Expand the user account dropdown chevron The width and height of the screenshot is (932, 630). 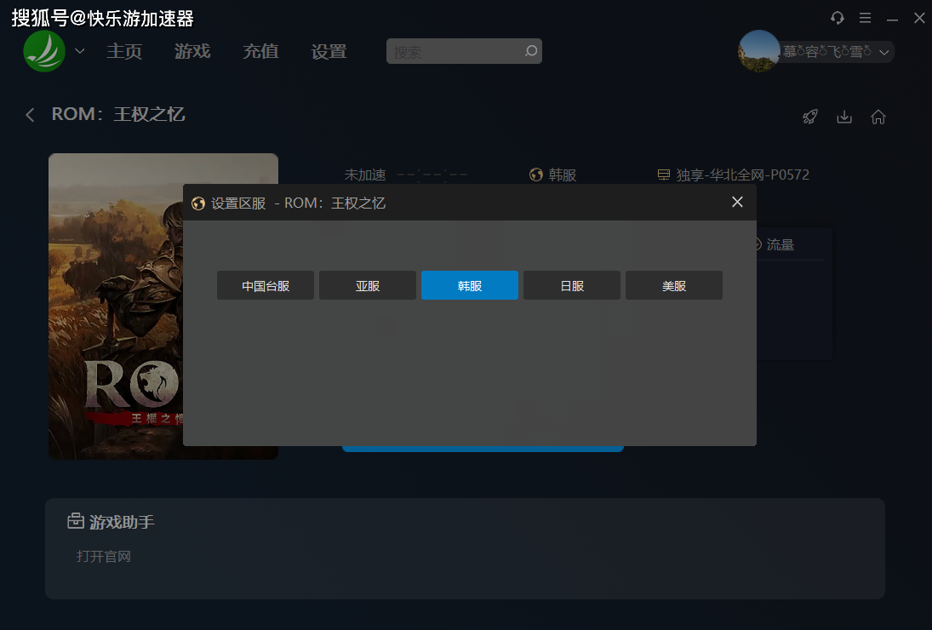coord(884,53)
